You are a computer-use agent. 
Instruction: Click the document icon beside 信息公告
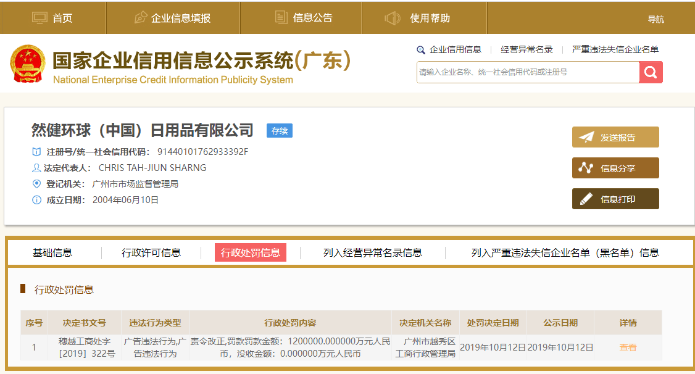pos(281,18)
